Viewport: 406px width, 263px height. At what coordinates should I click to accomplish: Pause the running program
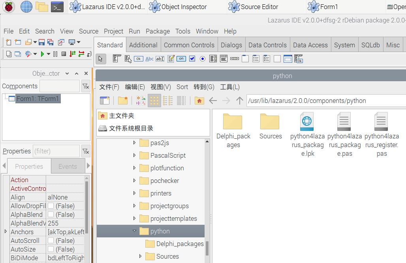[x=55, y=54]
